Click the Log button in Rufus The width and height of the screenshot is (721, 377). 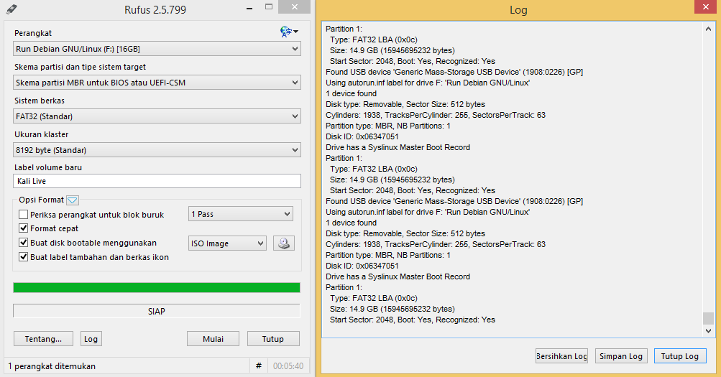[x=91, y=339]
